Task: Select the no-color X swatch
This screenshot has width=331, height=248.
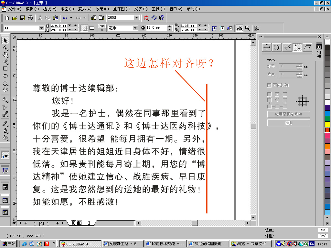Action: click(x=327, y=42)
